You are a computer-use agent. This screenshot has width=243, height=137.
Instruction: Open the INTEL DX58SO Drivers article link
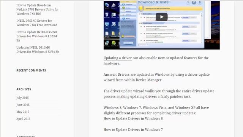[37, 36]
